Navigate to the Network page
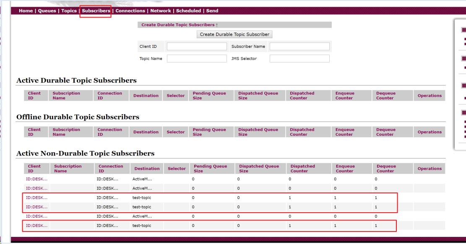The image size is (466, 244). coord(161,11)
